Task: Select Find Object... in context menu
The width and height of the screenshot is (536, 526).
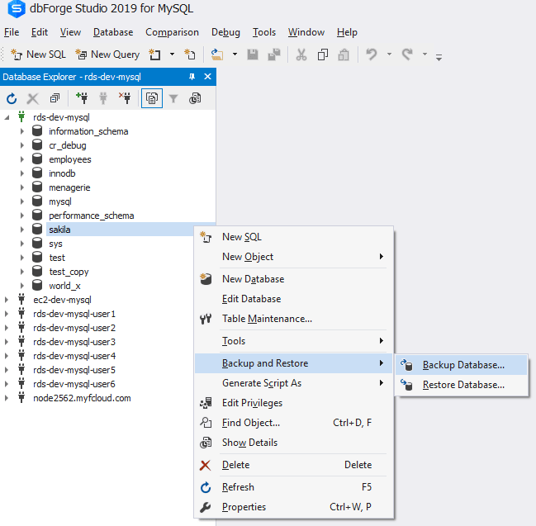Action: pos(293,423)
